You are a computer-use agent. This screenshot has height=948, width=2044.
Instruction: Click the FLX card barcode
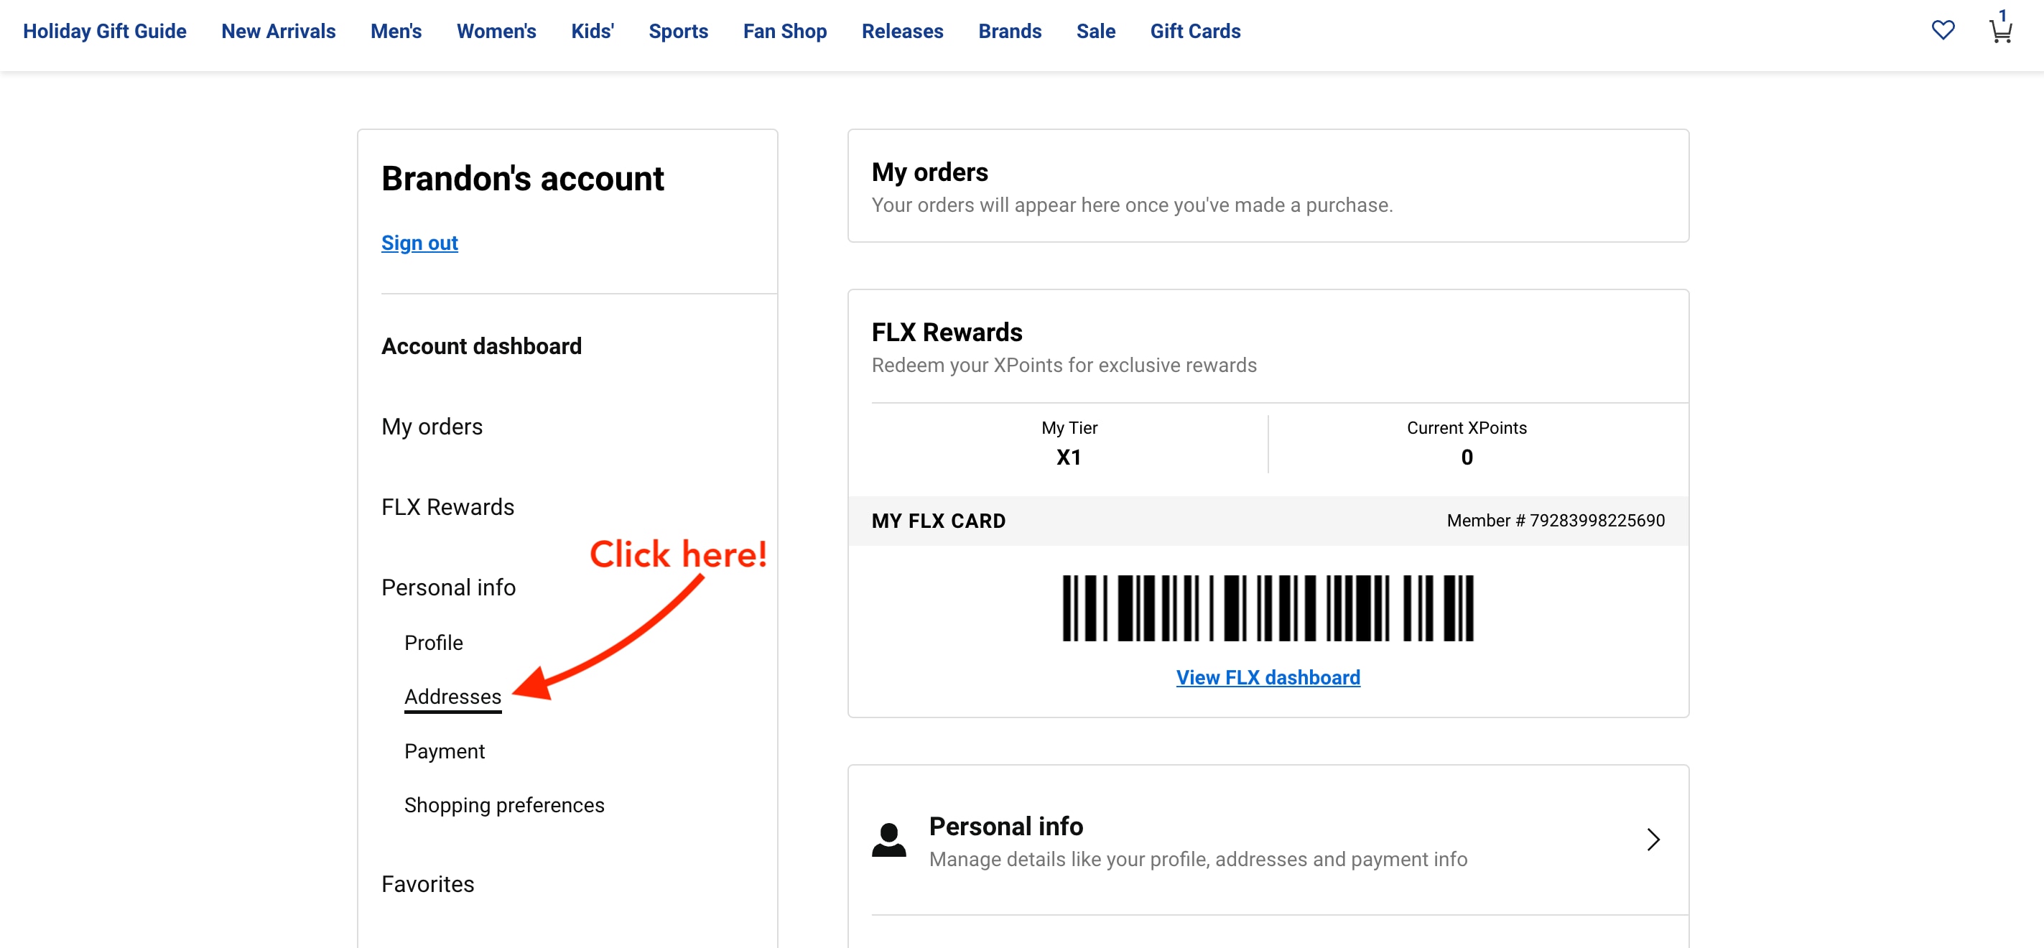[1267, 608]
